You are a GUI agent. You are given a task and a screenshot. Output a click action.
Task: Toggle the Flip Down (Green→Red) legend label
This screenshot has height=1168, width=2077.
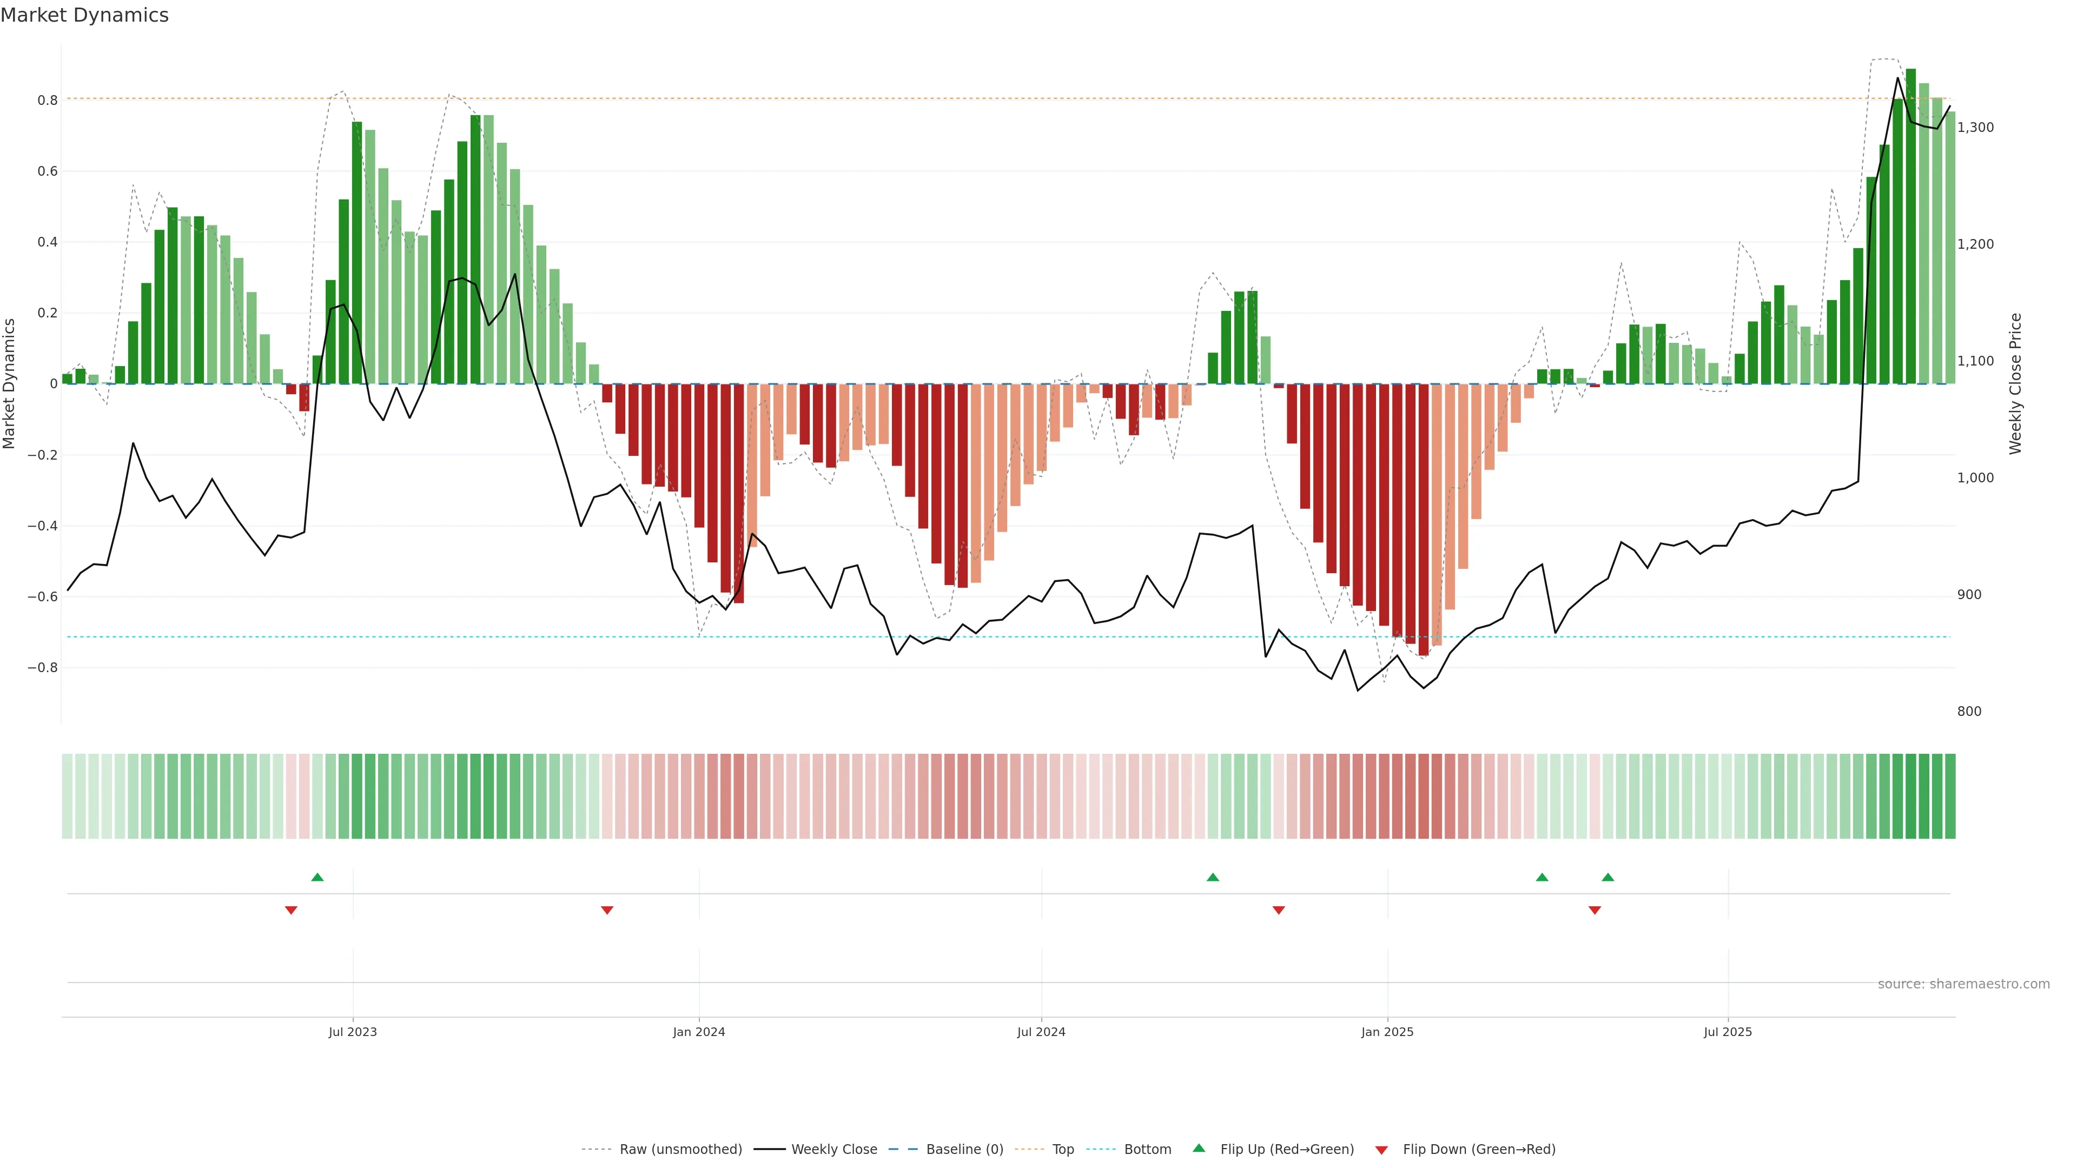pyautogui.click(x=1479, y=1150)
